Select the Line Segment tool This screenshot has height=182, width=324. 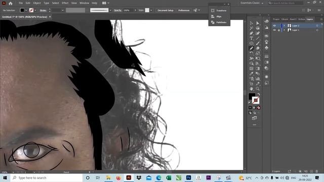tap(258, 38)
